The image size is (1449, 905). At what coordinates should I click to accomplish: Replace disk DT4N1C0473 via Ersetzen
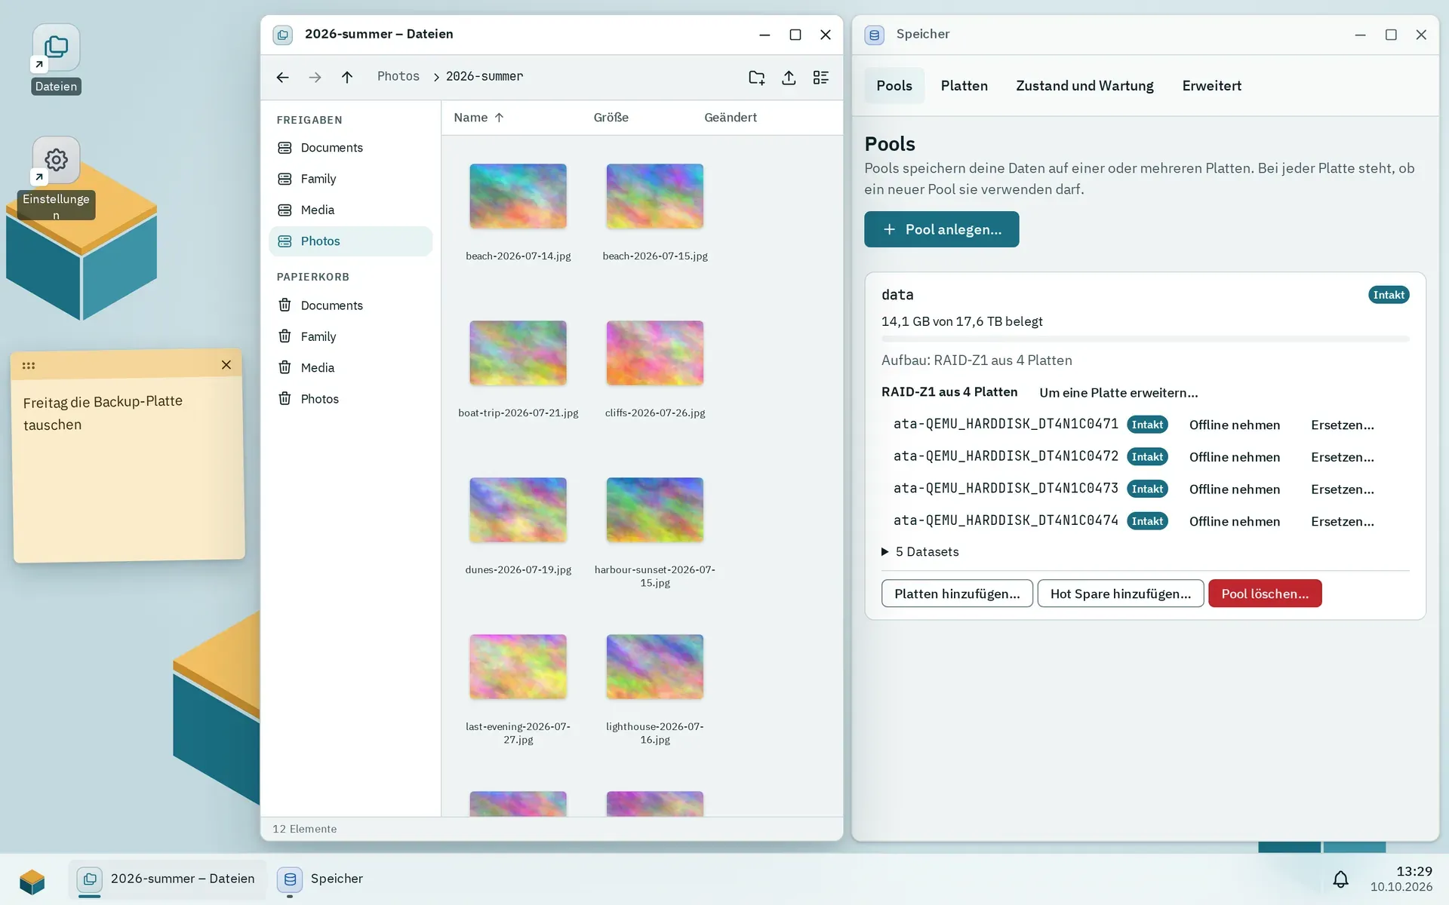(1343, 489)
